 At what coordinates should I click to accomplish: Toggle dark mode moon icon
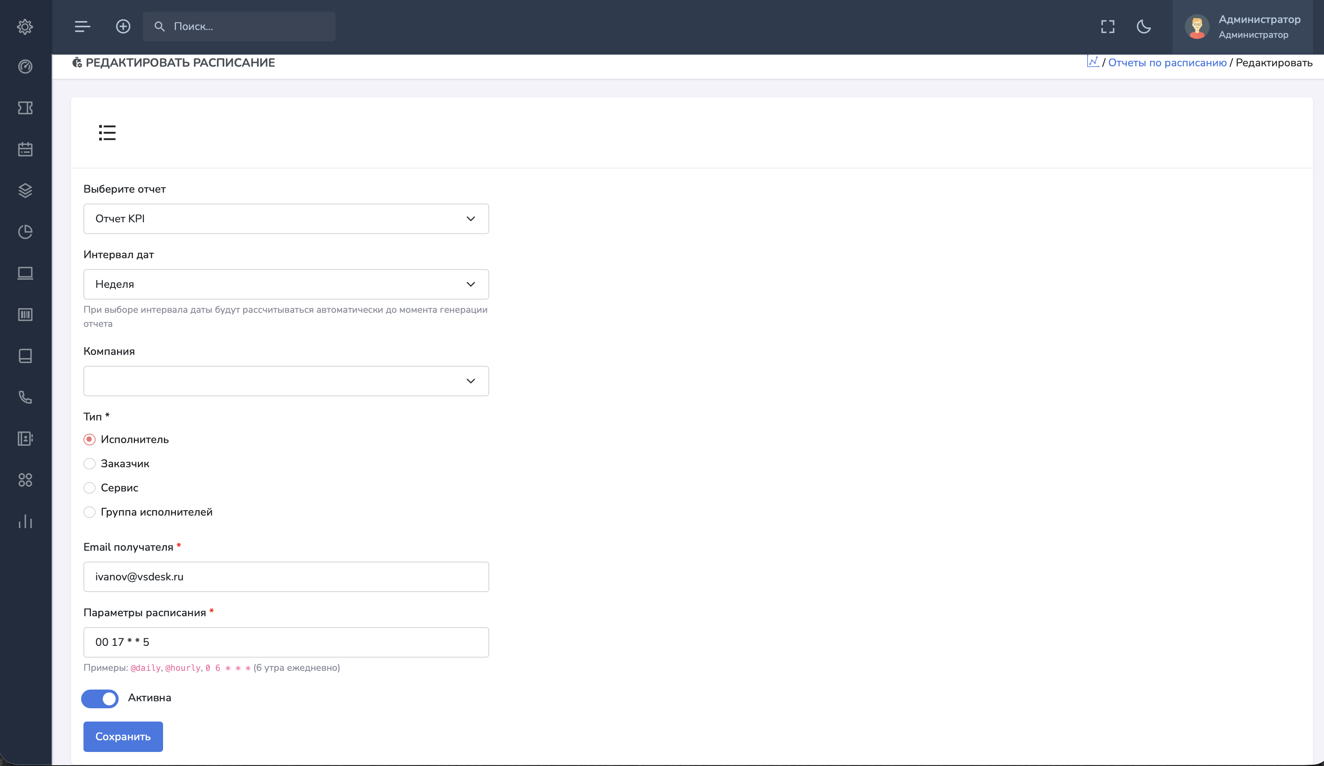click(1143, 26)
